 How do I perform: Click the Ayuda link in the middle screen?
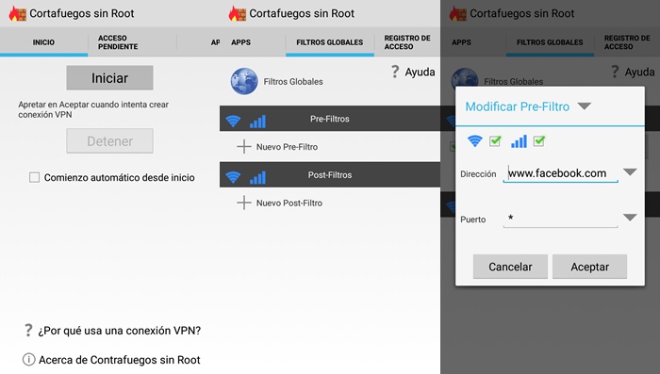click(x=420, y=72)
